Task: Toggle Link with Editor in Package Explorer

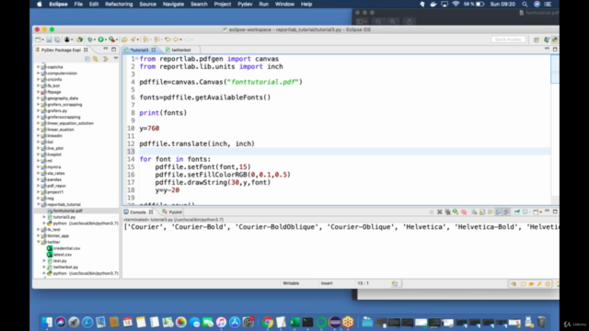Action: point(96,59)
